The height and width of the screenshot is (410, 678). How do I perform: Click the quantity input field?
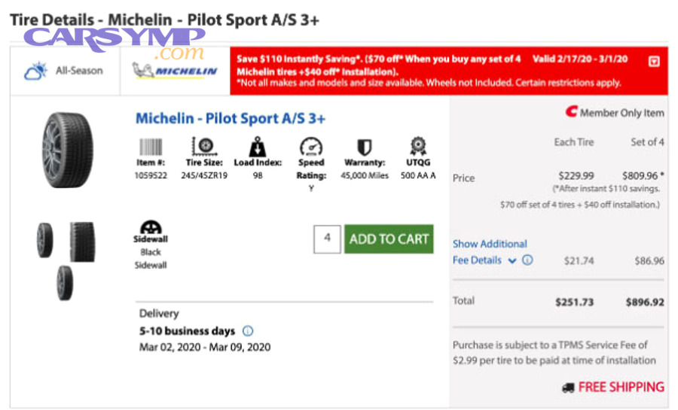(x=327, y=239)
